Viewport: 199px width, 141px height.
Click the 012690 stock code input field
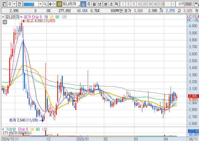[31, 4]
